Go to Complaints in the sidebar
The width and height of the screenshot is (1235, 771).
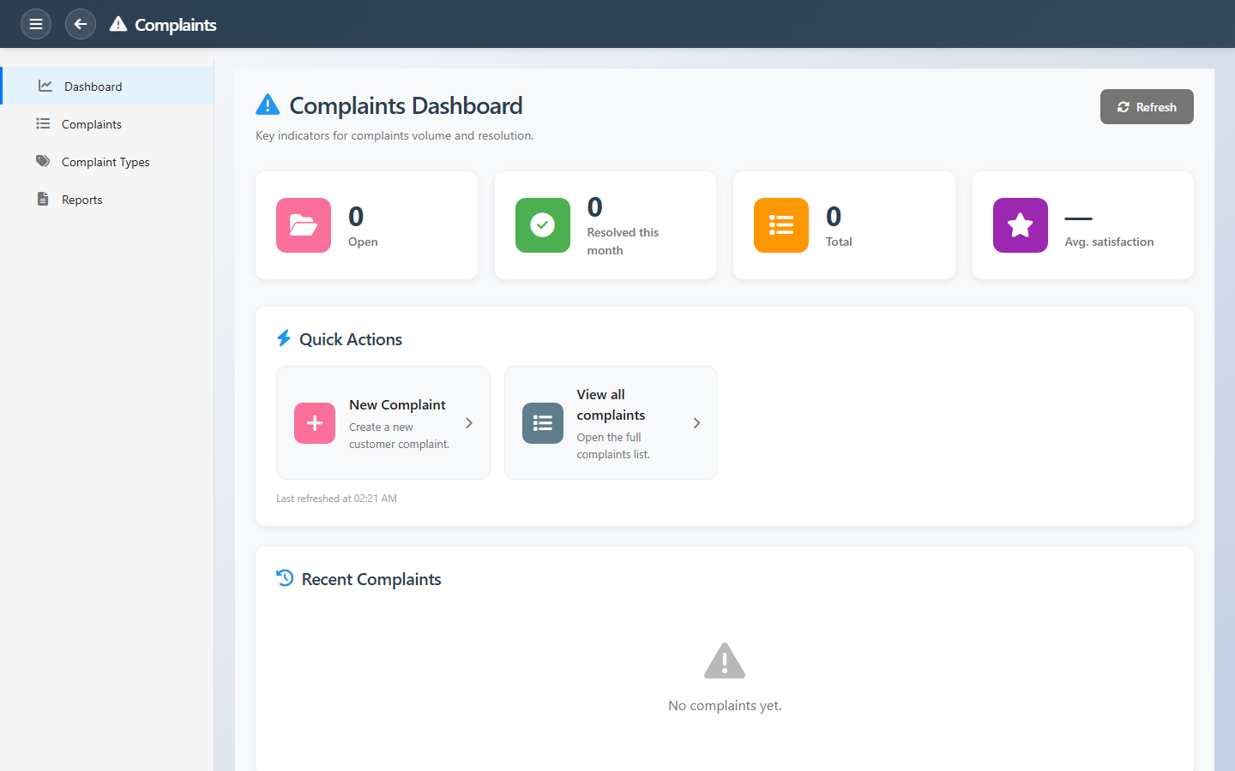tap(91, 124)
